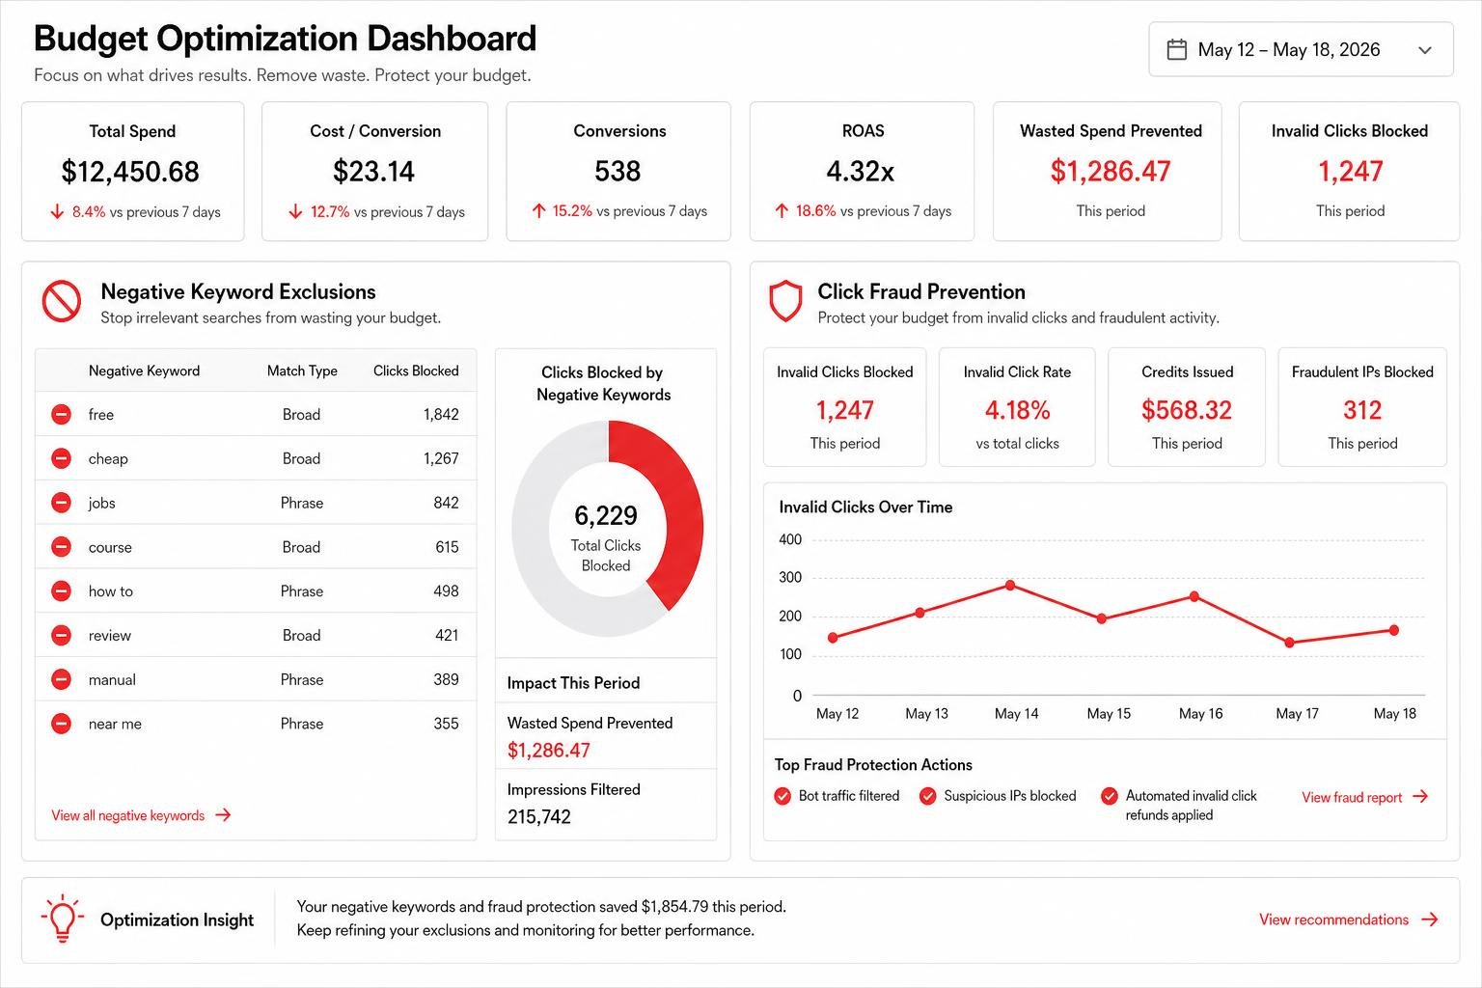Click the ROAS value 4.32x
This screenshot has height=988, width=1482.
click(861, 172)
